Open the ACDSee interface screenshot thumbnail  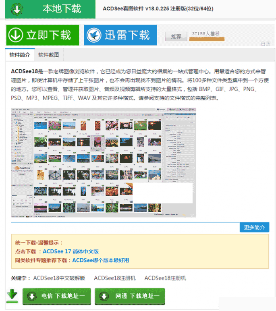(x=104, y=162)
